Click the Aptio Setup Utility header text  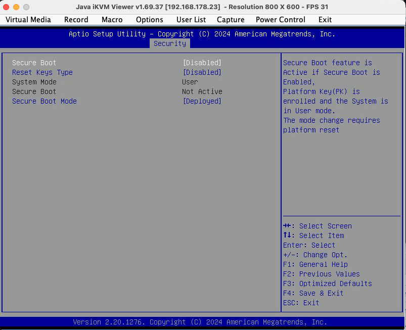coord(202,34)
